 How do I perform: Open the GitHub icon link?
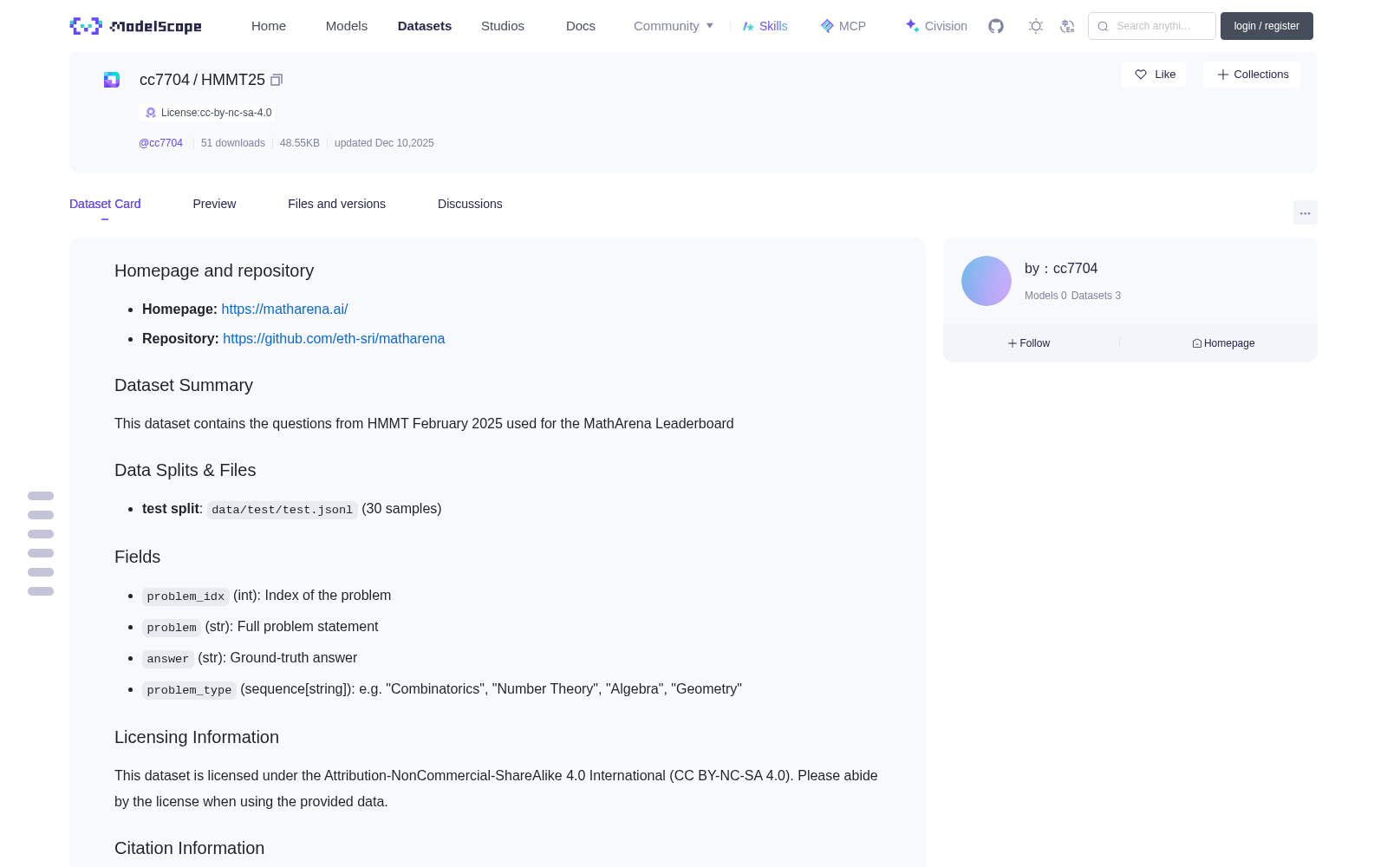(996, 26)
